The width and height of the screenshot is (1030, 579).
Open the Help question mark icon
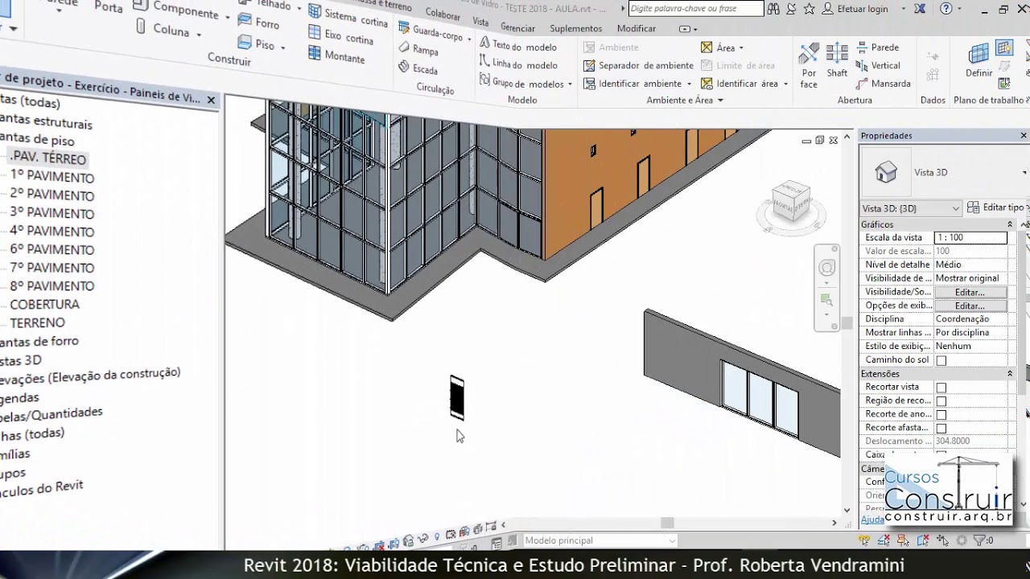[946, 9]
